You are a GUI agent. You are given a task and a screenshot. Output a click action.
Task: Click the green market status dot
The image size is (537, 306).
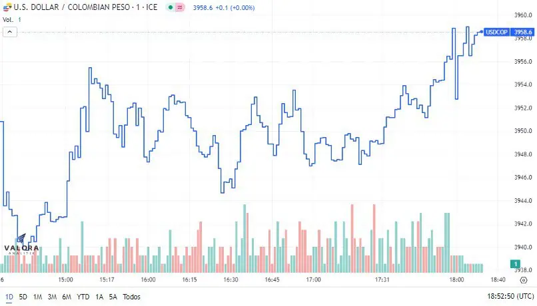pos(170,7)
